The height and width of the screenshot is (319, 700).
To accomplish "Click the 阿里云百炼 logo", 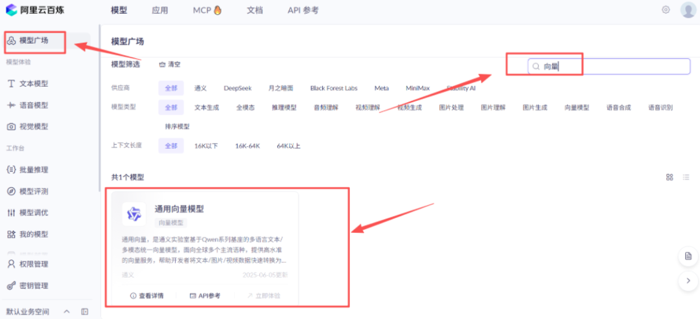I will (34, 10).
